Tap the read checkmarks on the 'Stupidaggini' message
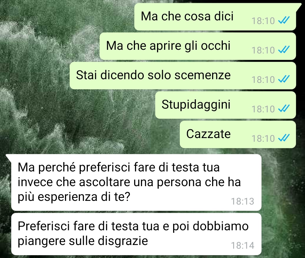This screenshot has height=258, width=305. (x=284, y=108)
